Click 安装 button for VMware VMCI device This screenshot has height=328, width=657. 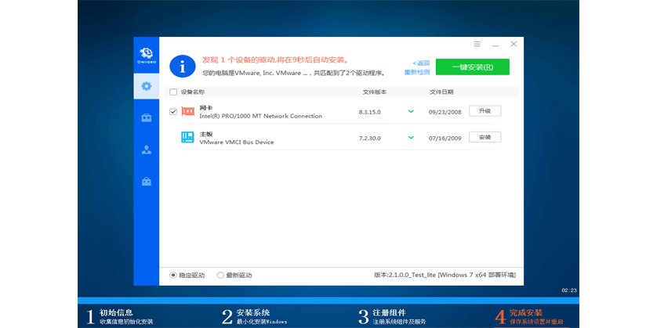tap(485, 138)
